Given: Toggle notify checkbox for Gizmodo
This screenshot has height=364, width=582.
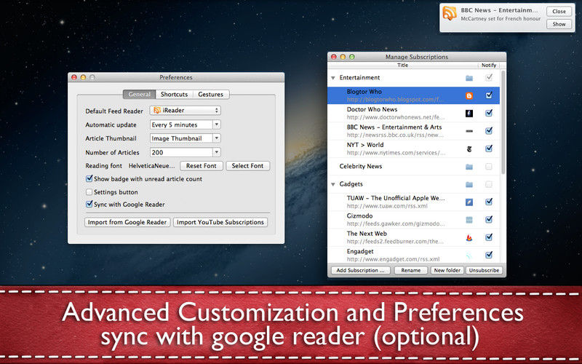Looking at the screenshot, I should [x=489, y=220].
